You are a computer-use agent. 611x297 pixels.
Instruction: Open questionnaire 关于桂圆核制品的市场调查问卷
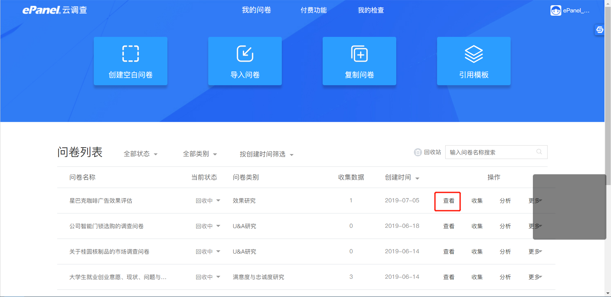[109, 252]
